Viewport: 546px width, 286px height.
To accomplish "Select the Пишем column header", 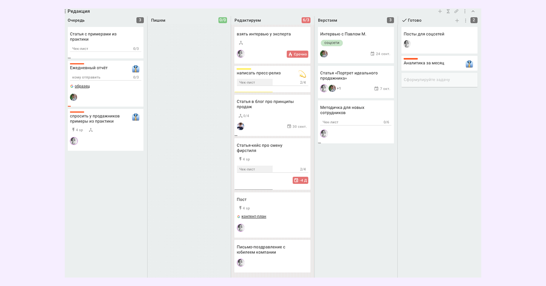I will [158, 20].
